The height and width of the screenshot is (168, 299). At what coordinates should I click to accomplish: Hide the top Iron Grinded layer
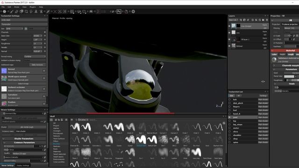tap(229, 26)
